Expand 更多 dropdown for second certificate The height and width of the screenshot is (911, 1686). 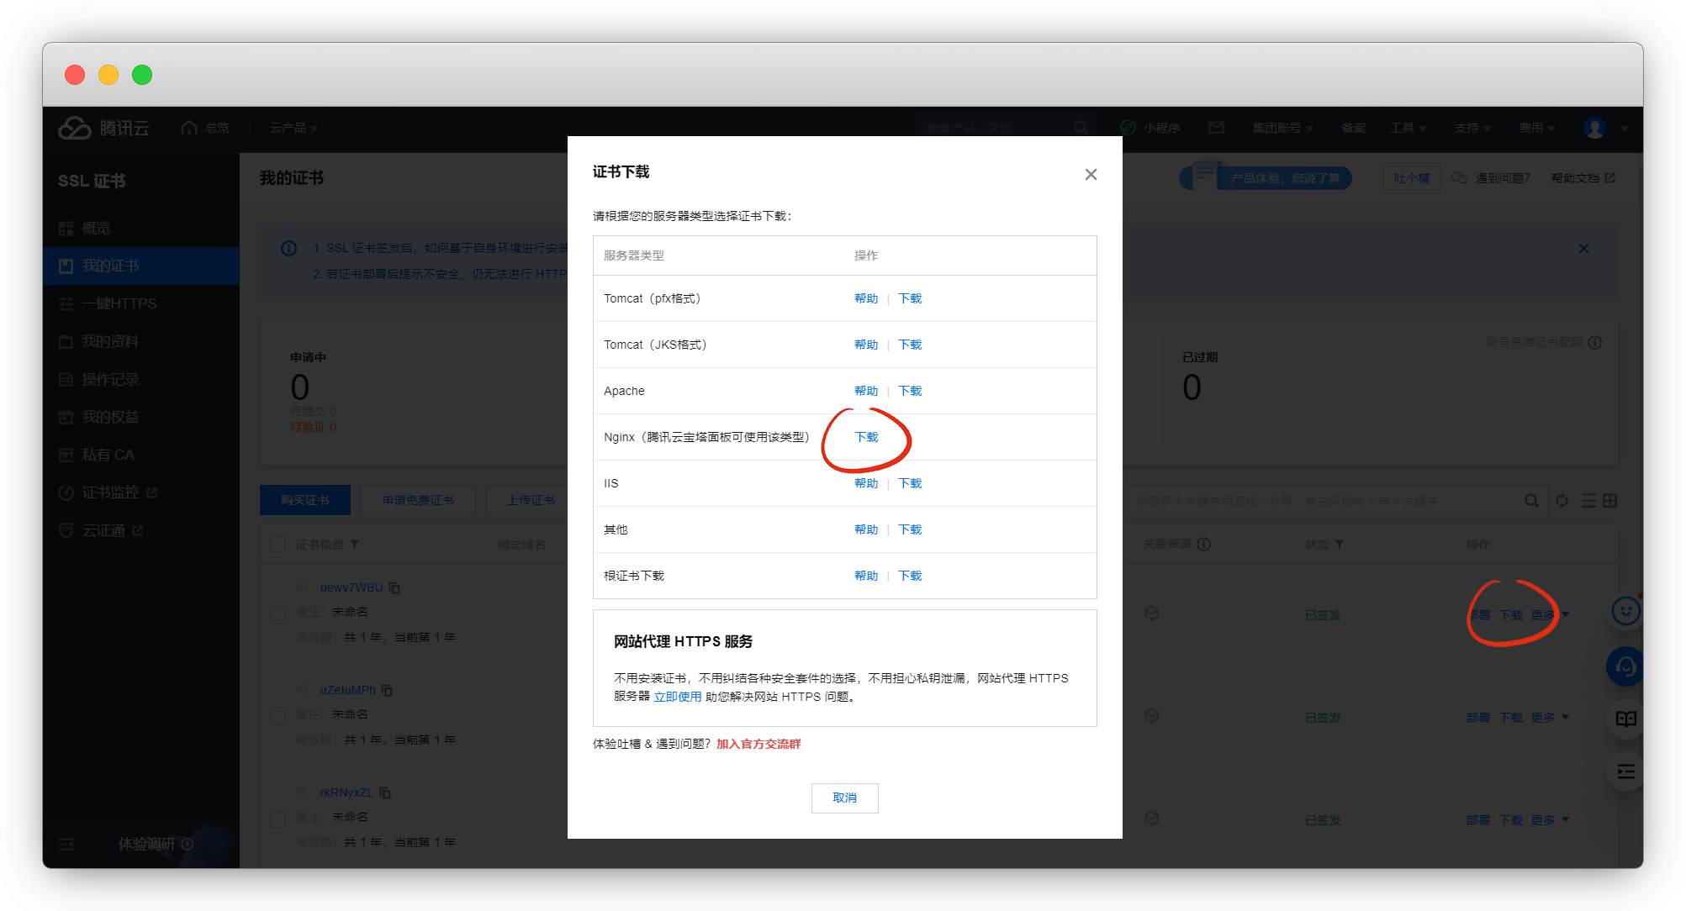(1550, 717)
